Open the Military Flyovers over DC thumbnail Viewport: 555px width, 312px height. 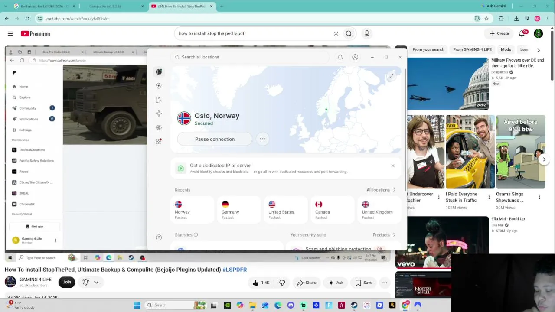tap(448, 84)
